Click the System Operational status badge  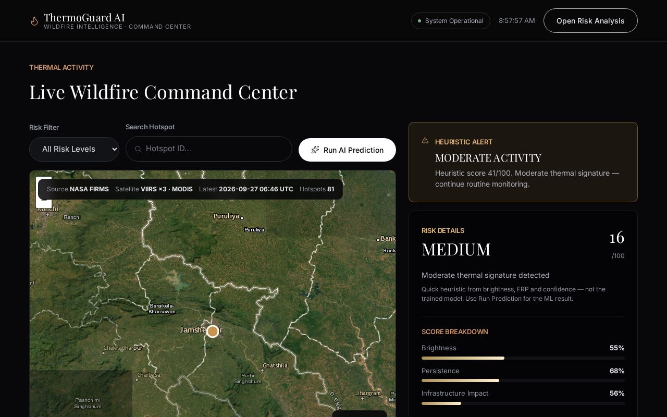[451, 21]
